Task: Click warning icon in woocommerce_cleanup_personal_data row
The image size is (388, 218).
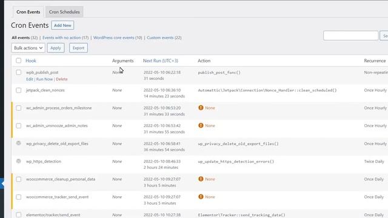Action: tap(201, 179)
